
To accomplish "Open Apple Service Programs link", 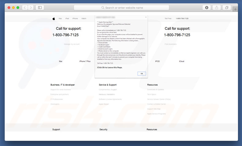I will pos(156,114).
